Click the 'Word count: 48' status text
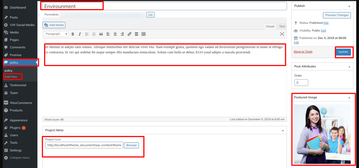 (54, 119)
